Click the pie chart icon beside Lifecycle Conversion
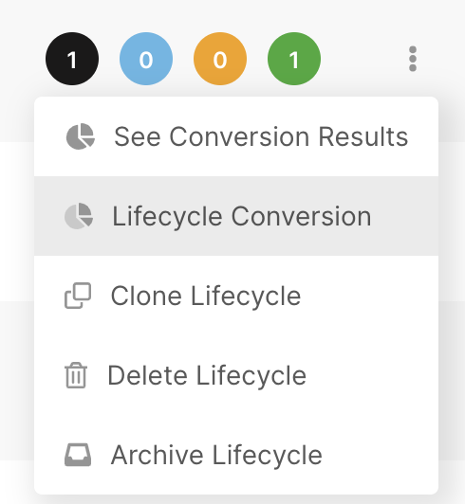 (79, 216)
